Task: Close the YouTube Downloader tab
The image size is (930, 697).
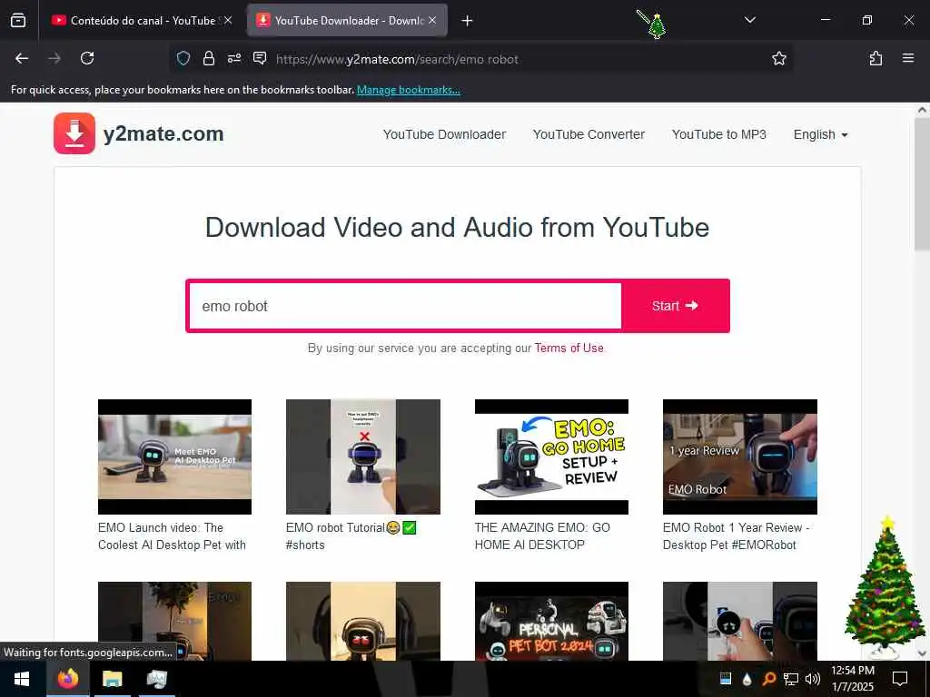Action: 432,20
